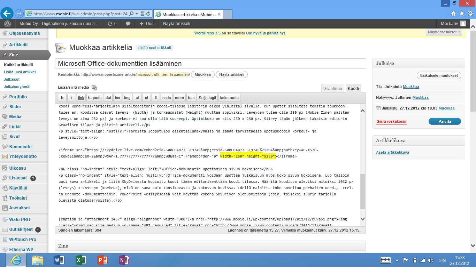
Task: Click the article title input field
Action: 210,64
